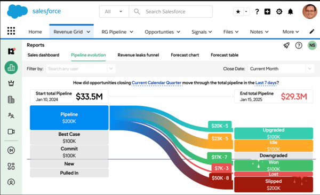Open the tiles widgets sidebar icon
The image size is (320, 195).
[x=11, y=166]
